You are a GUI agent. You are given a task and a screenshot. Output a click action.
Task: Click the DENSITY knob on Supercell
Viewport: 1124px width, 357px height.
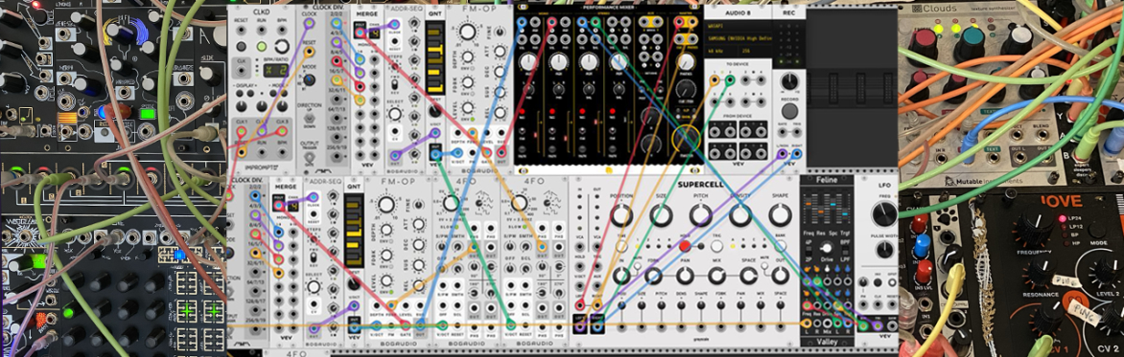740,214
